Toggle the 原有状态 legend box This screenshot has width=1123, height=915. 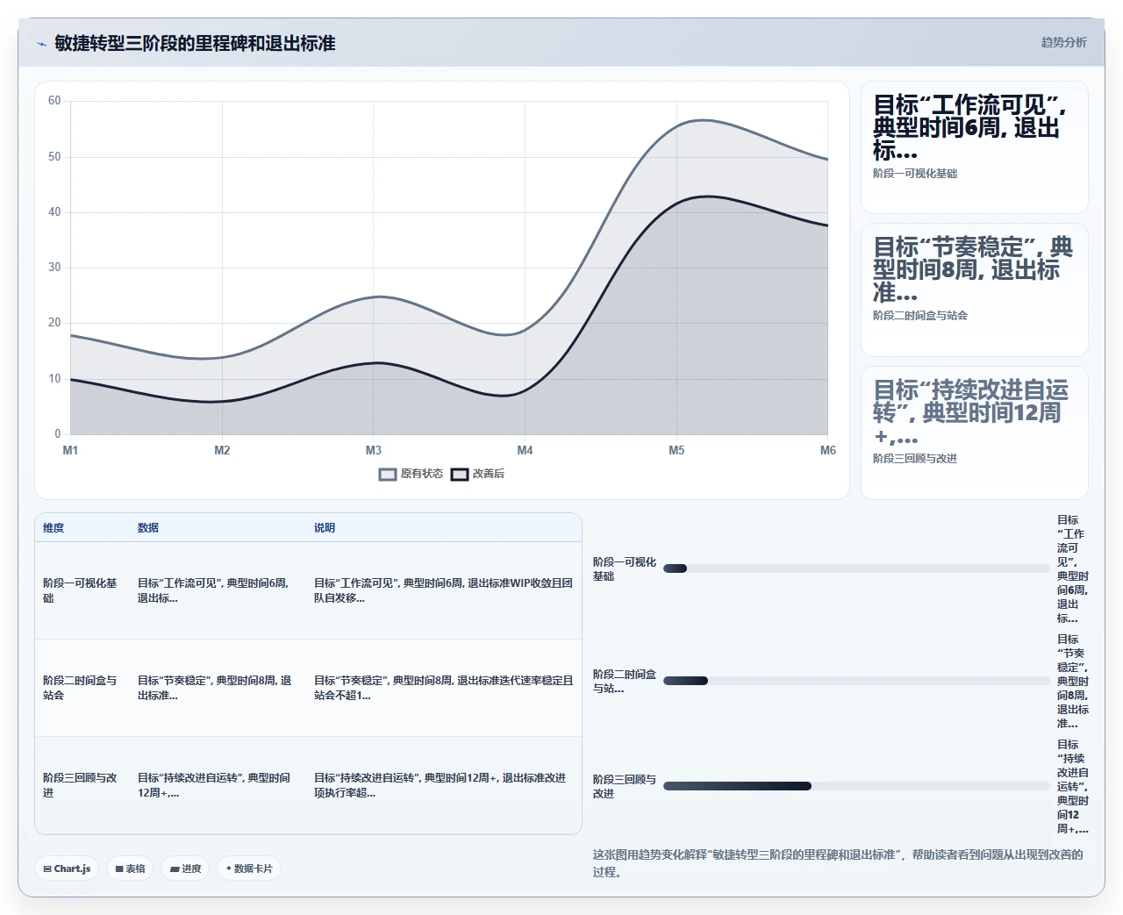pyautogui.click(x=388, y=474)
